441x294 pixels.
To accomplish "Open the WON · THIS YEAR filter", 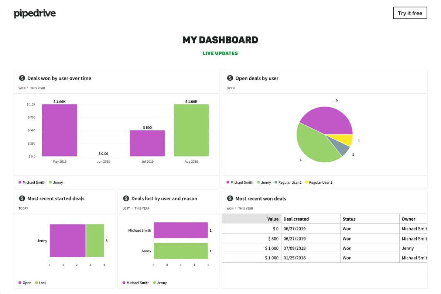I will click(32, 88).
